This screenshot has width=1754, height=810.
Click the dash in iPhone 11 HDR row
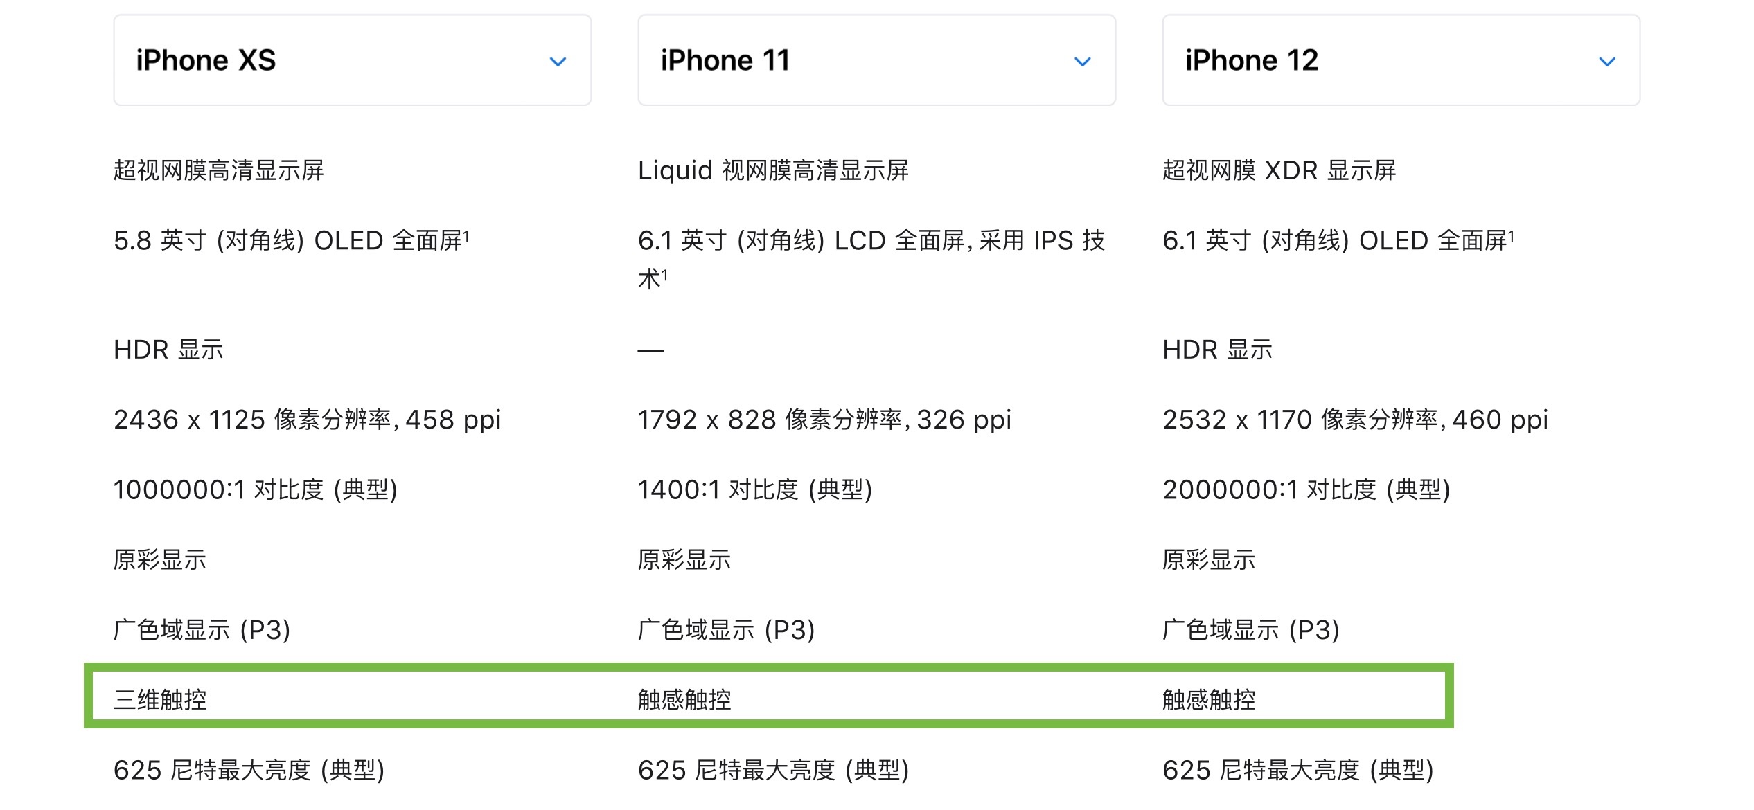coord(650,350)
